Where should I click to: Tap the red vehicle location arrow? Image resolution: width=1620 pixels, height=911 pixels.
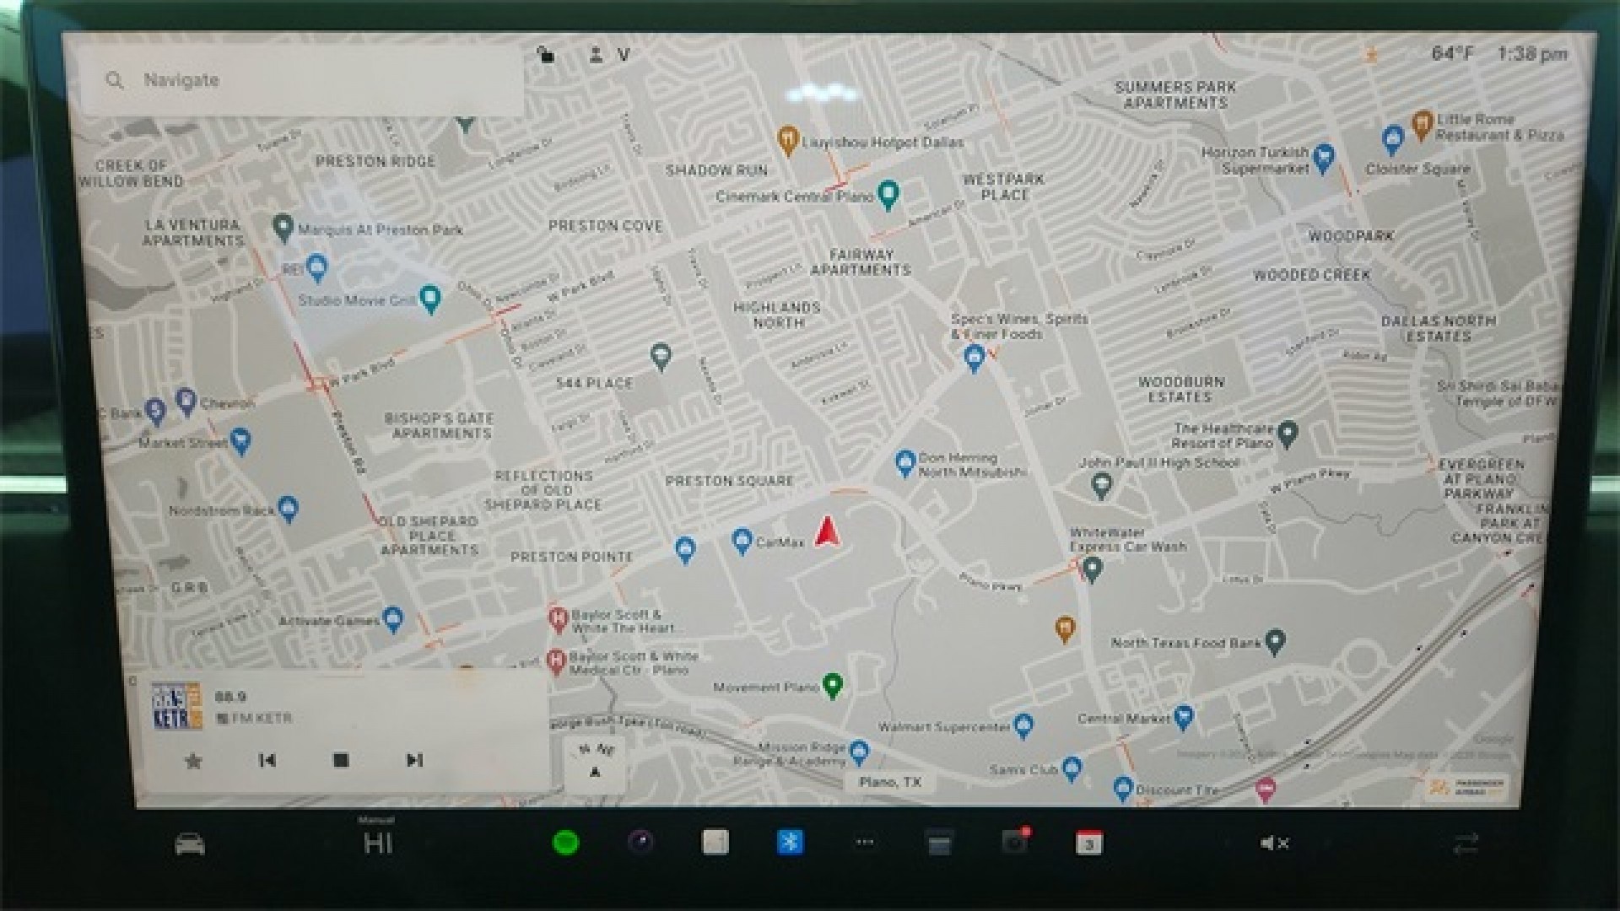point(827,531)
